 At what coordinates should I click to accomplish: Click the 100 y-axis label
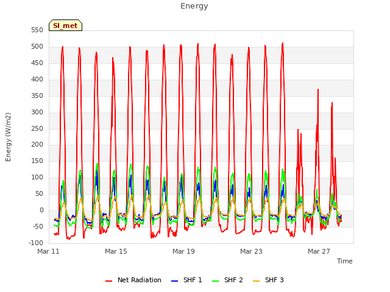[37, 177]
